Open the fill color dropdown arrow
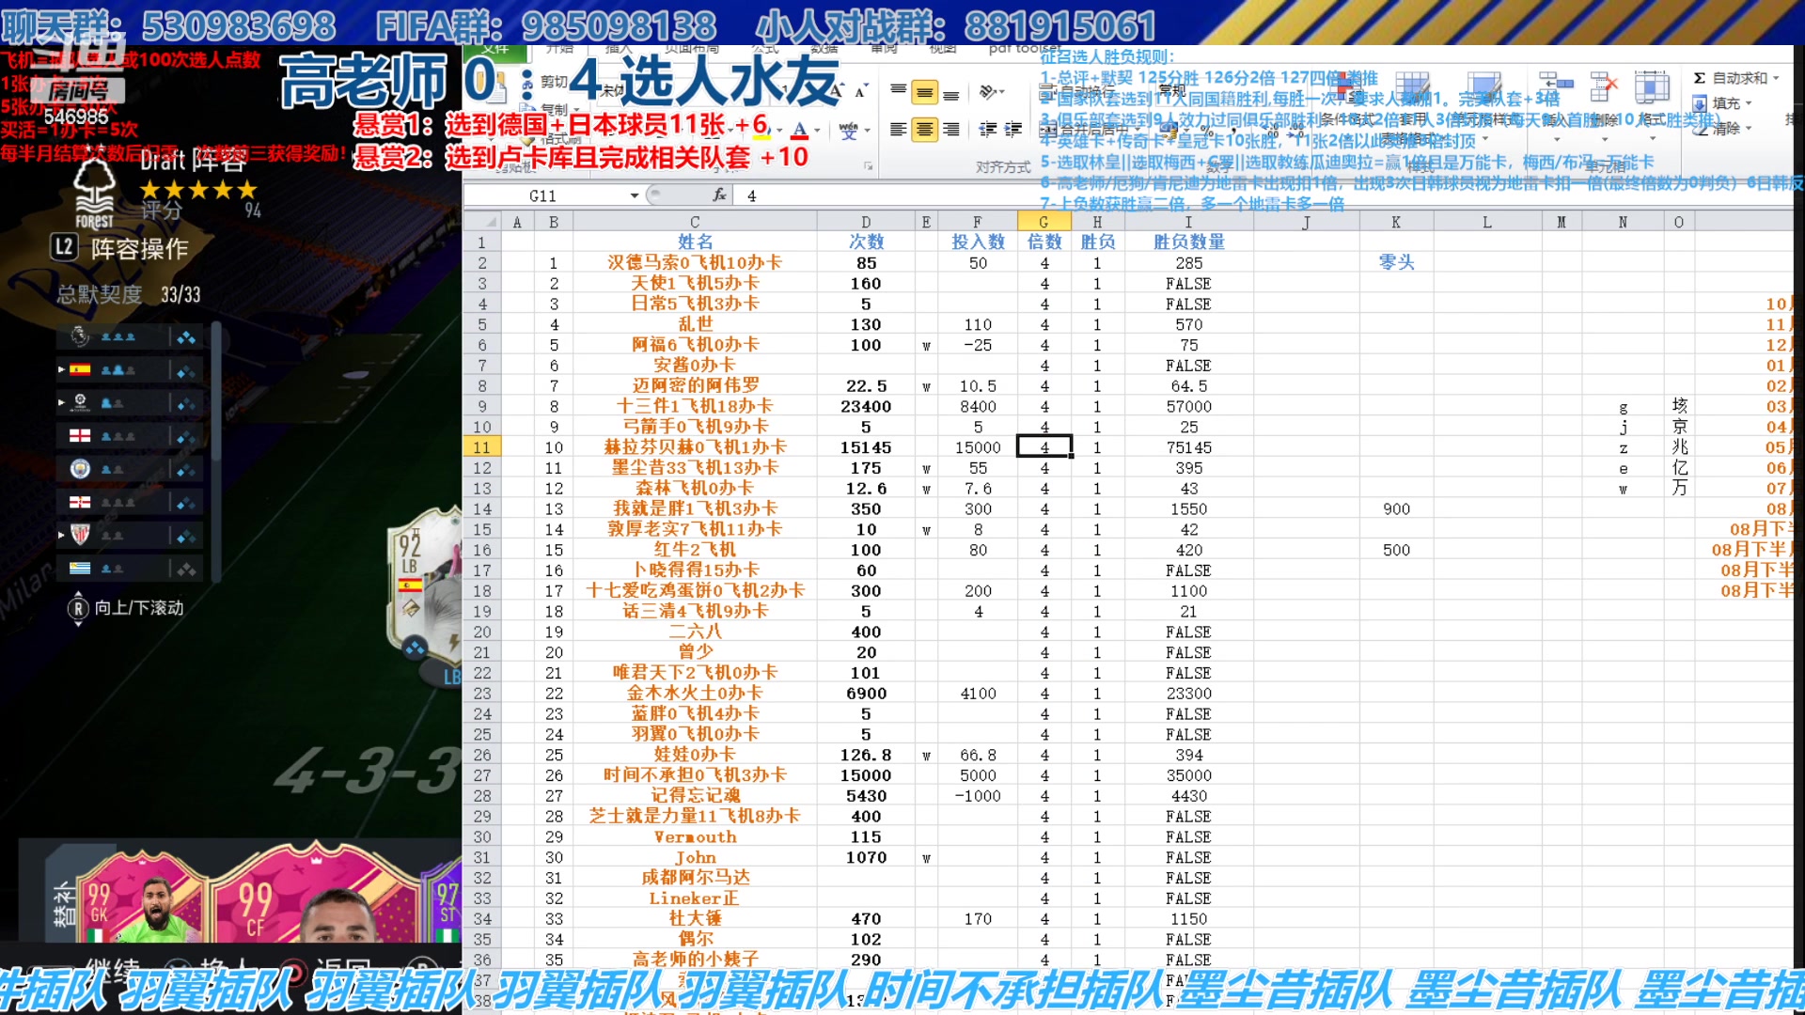This screenshot has width=1805, height=1015. (780, 131)
